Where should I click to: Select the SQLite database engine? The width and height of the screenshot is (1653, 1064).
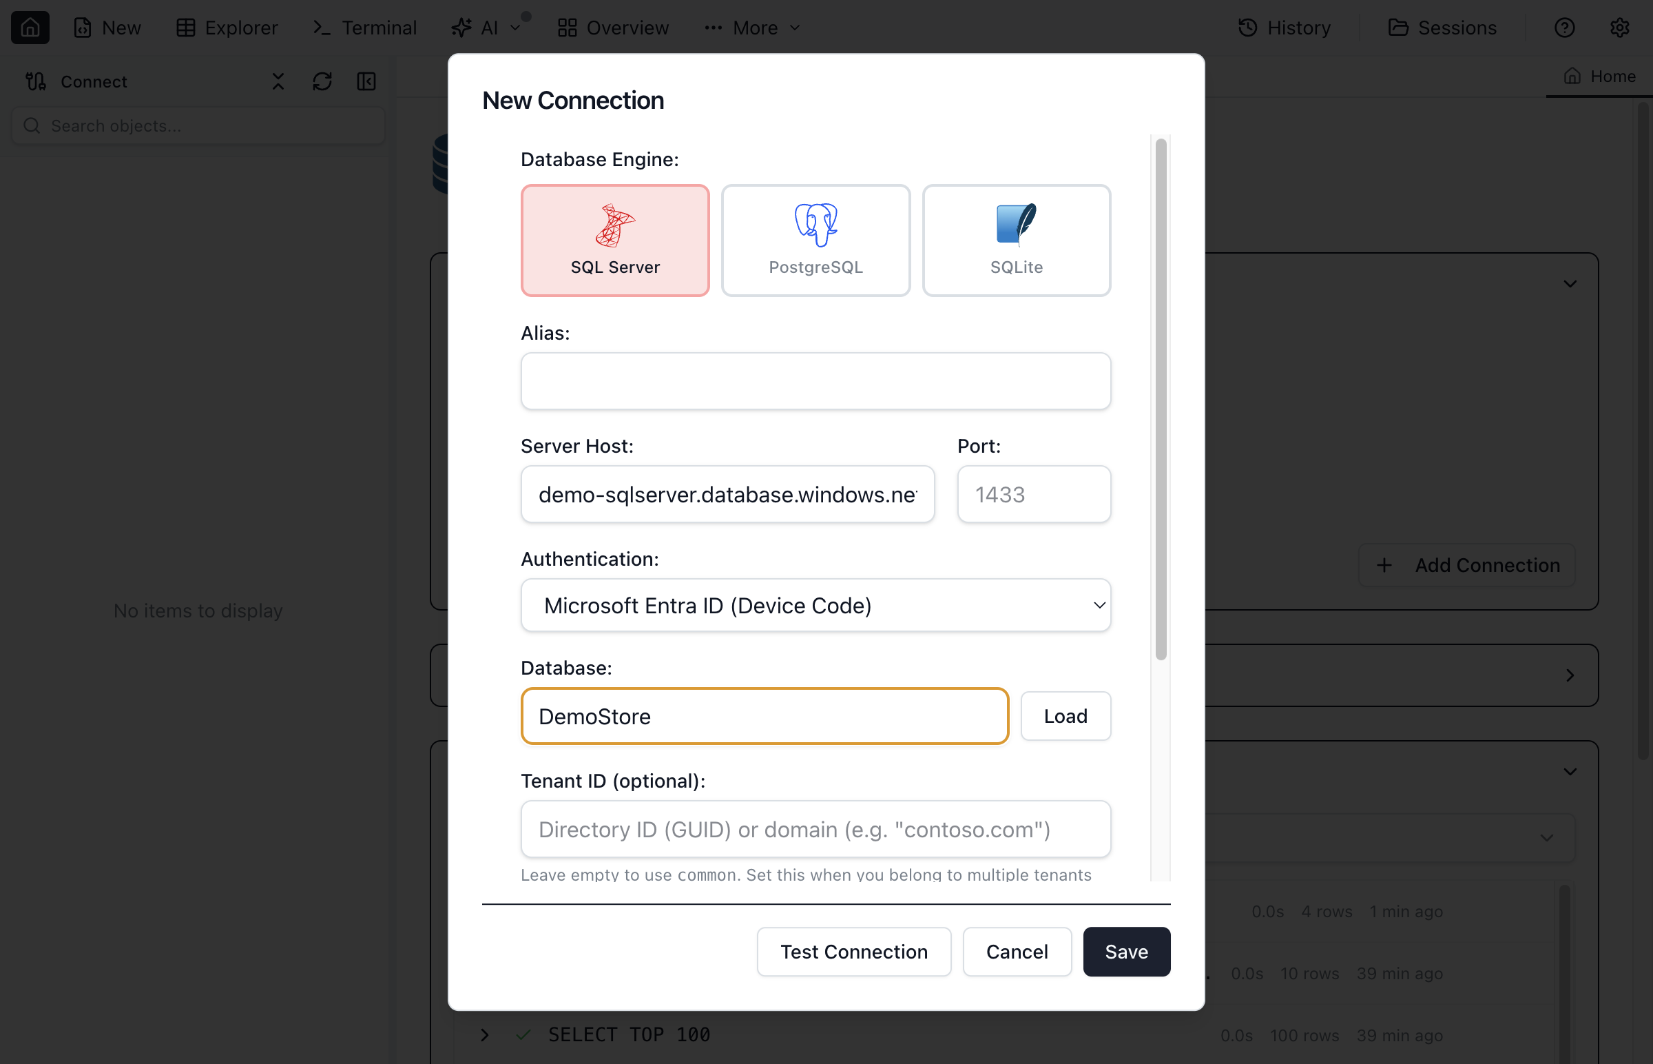point(1016,240)
